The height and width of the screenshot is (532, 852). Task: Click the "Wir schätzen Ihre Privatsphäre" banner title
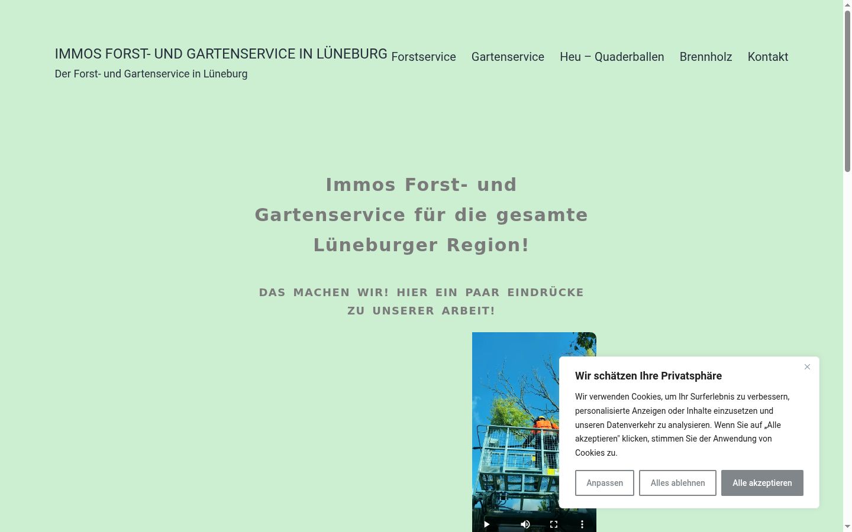click(648, 376)
